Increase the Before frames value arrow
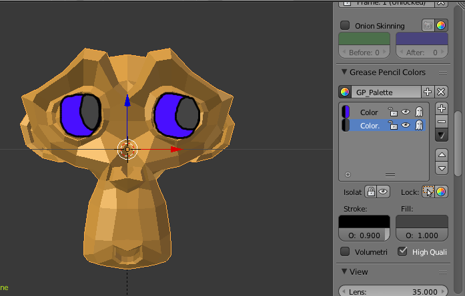 pos(385,52)
